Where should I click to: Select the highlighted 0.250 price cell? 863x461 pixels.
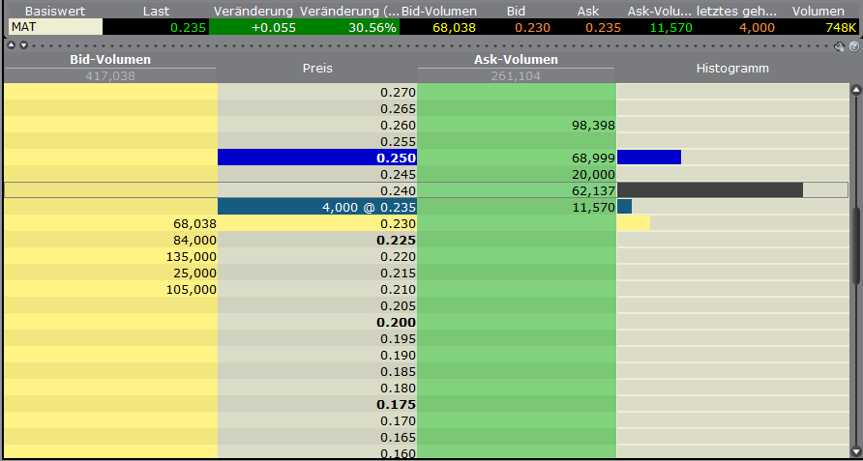click(x=317, y=157)
